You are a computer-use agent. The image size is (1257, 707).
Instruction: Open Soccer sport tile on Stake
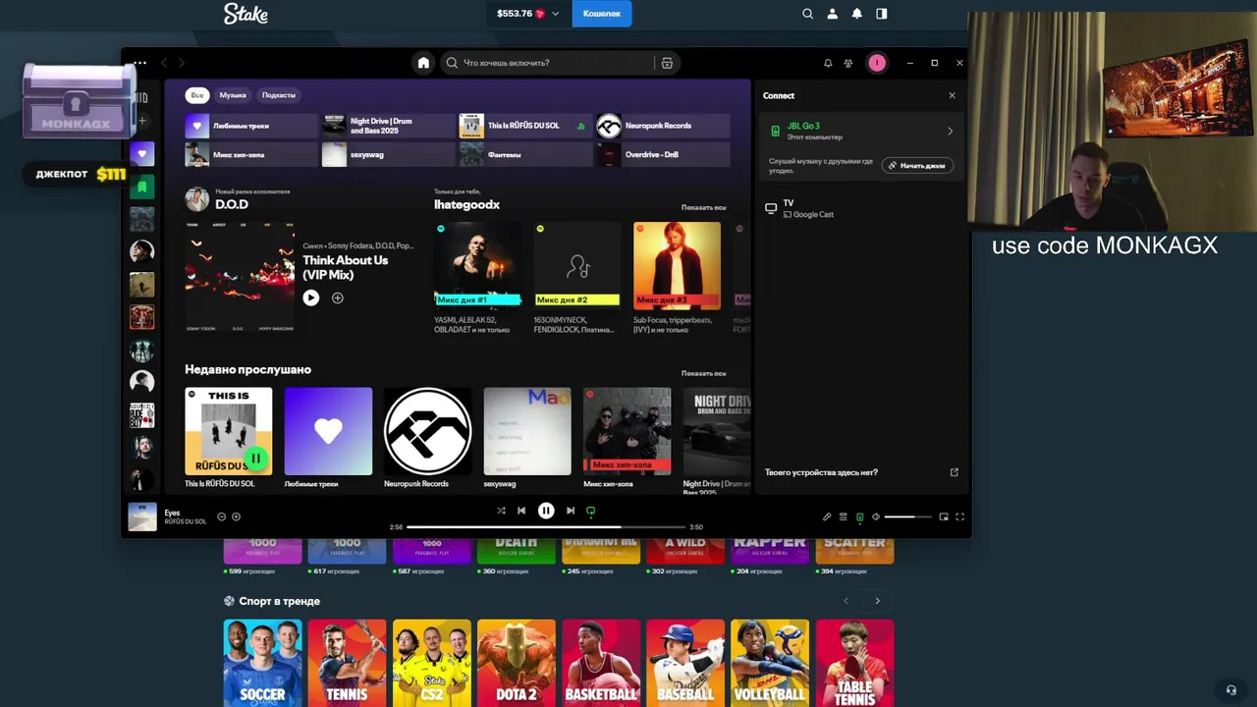coord(262,663)
